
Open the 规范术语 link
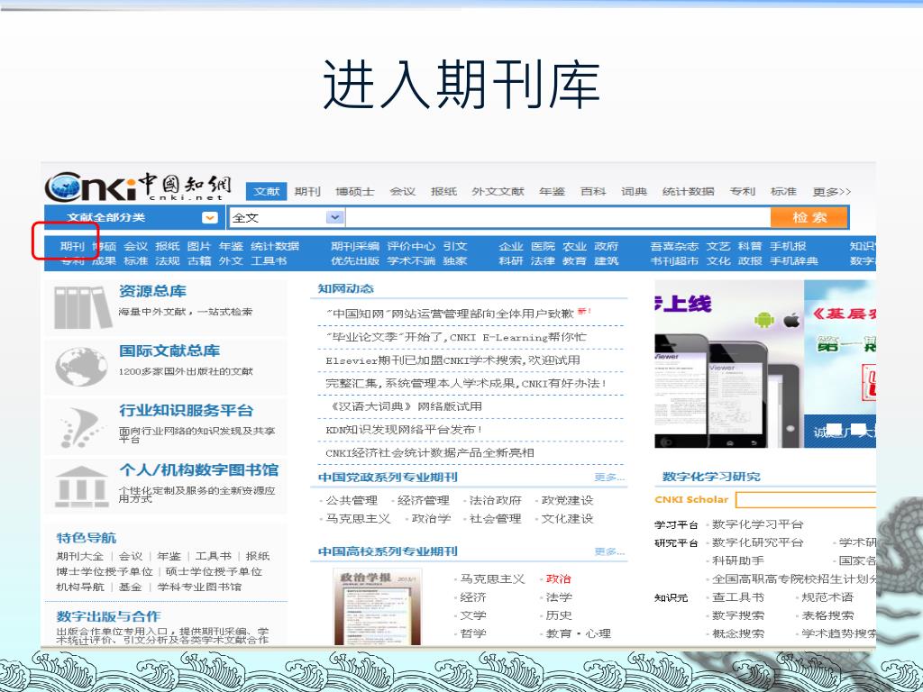pos(827,597)
